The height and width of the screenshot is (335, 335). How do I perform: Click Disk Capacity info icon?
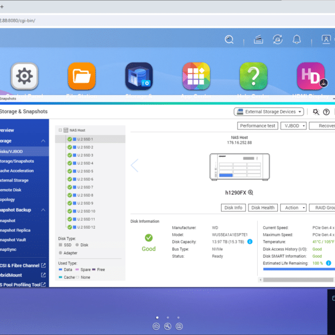click(250, 242)
